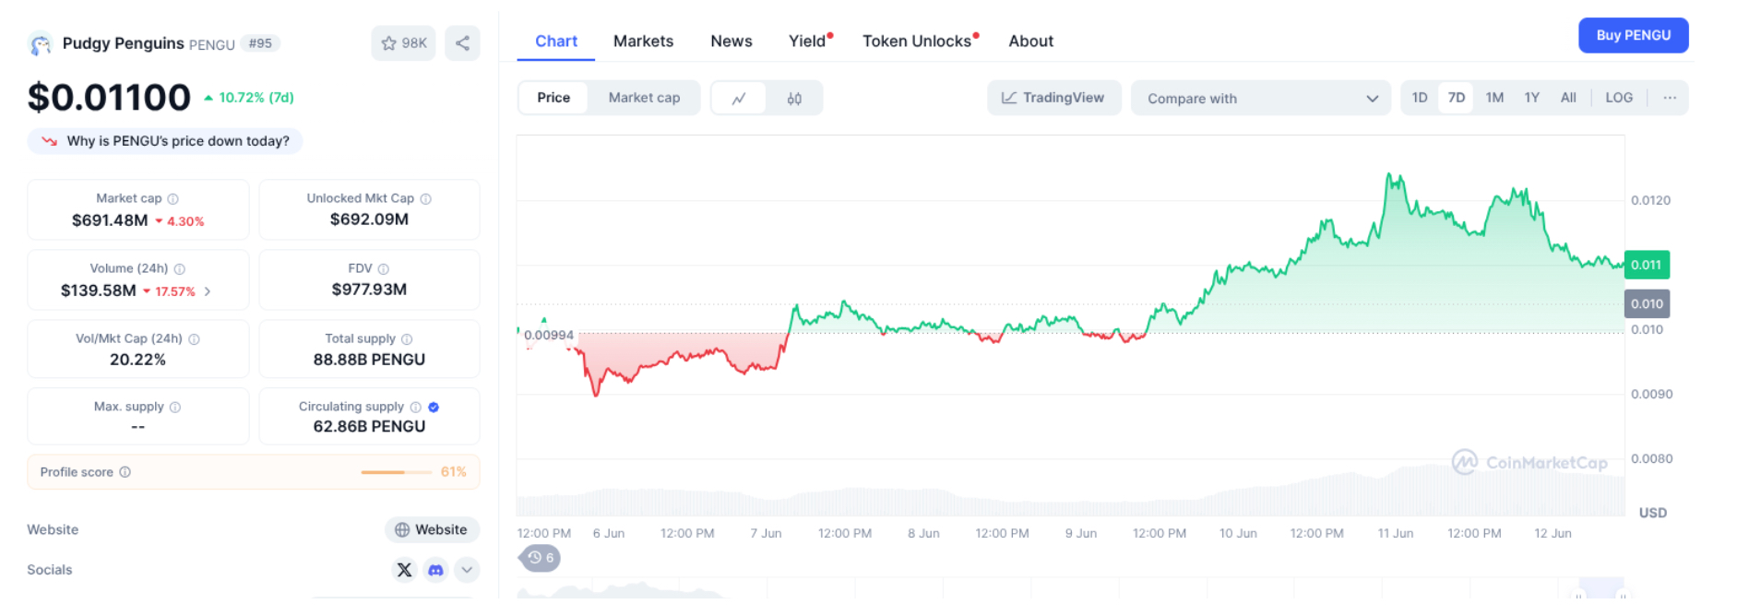Viewport: 1749px width, 616px height.
Task: Select the Market cap chart toggle
Action: pyautogui.click(x=644, y=98)
